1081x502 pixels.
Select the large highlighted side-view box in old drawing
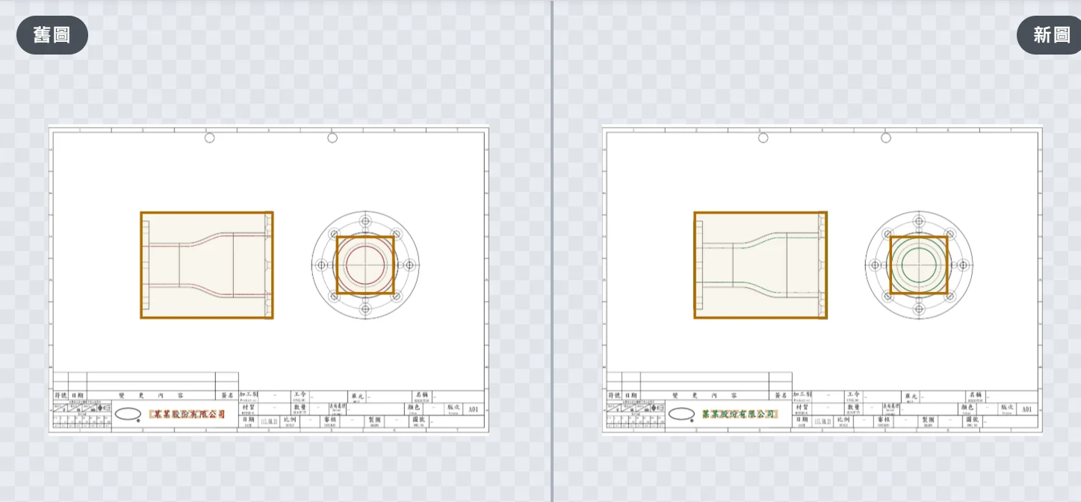(207, 265)
